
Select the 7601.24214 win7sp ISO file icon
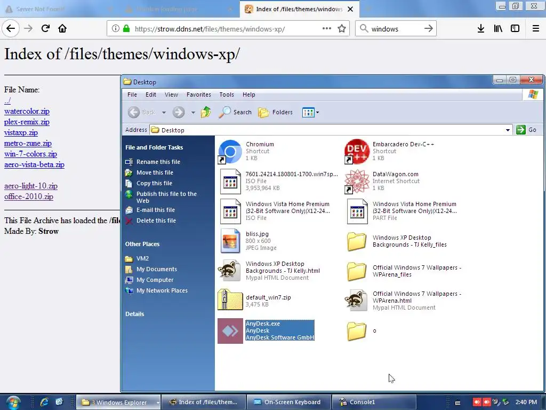230,182
